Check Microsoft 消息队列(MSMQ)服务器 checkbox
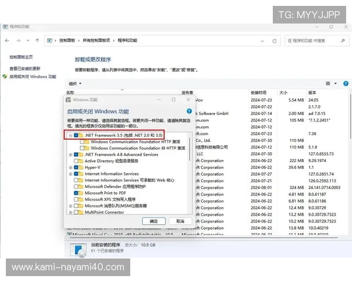This screenshot has width=352, height=282. click(76, 206)
